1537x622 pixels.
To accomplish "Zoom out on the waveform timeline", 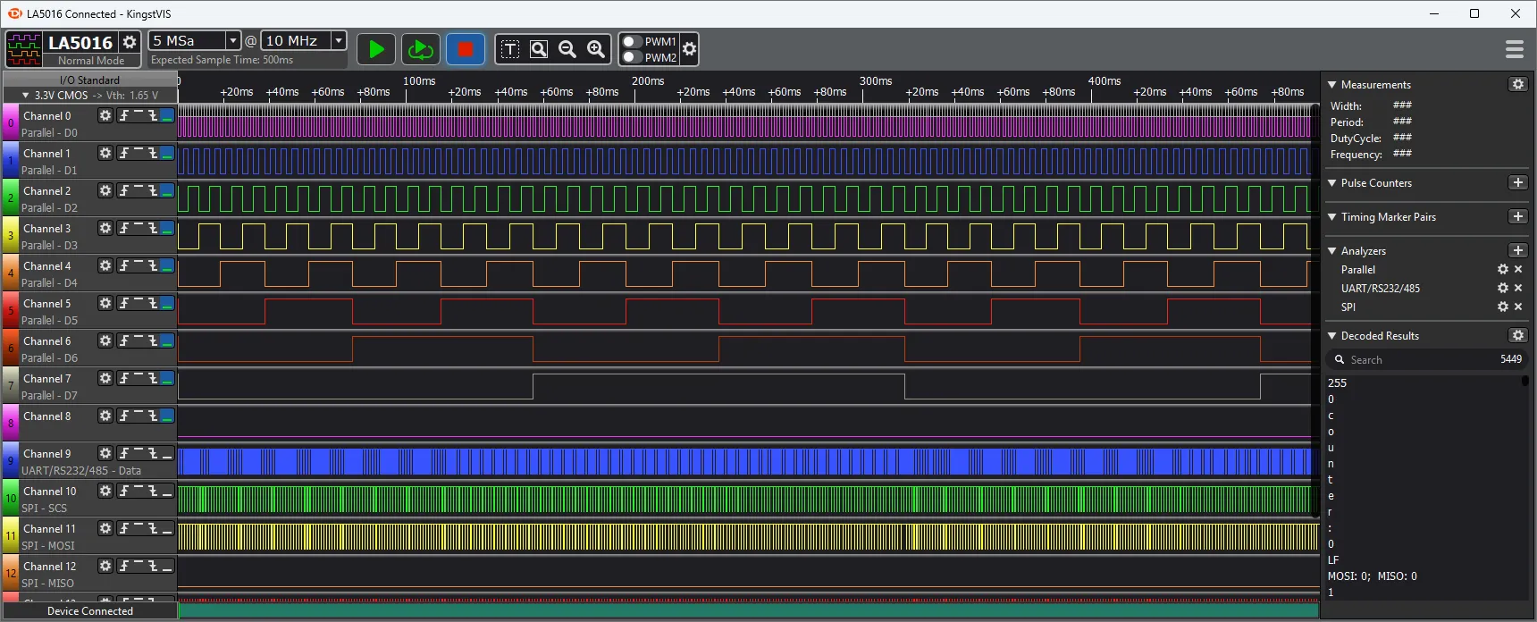I will click(567, 49).
